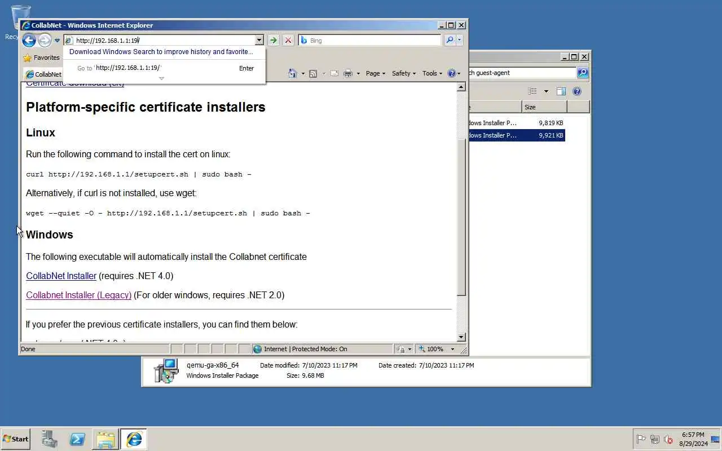
Task: Open Home button dropdown arrow
Action: click(303, 73)
